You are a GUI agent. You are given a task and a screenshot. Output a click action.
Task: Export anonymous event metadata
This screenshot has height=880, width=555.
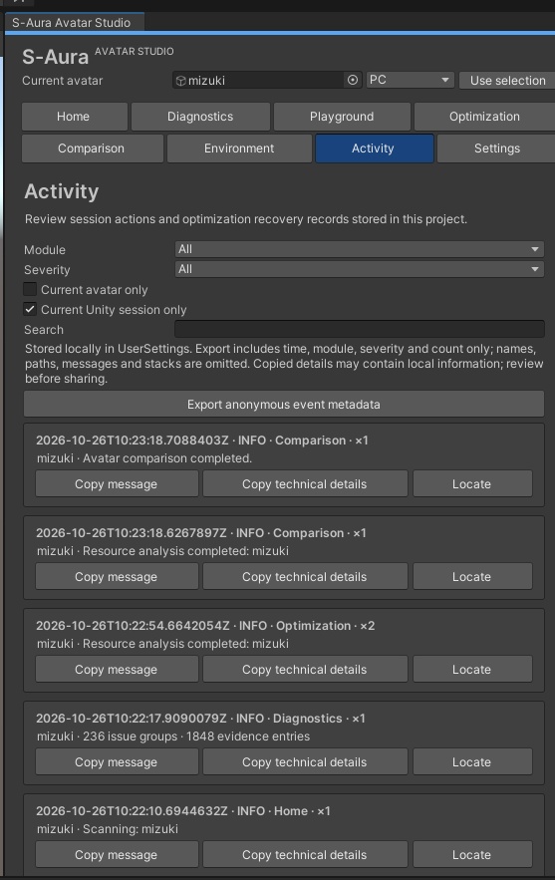[x=283, y=404]
